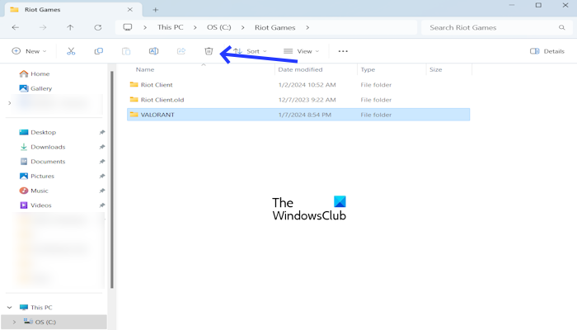Viewport: 577px width, 330px height.
Task: Unpin Videos using its pin icon
Action: [102, 205]
